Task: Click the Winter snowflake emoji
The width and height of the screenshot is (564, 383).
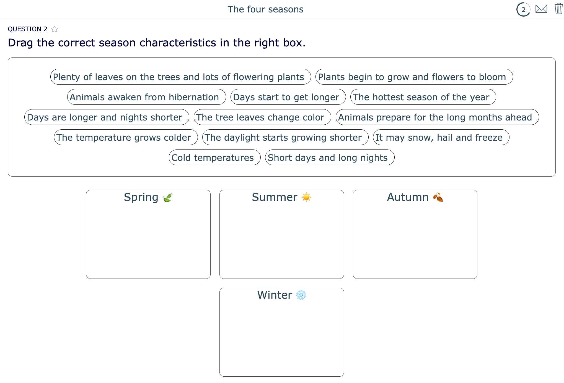Action: point(302,295)
